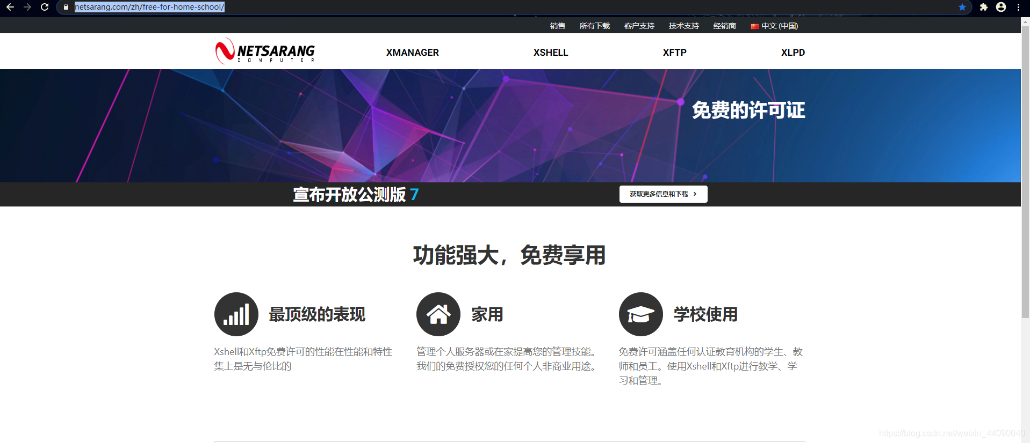Screen dimensions: 1030x443
Task: Open the 销售 top menu link
Action: [558, 26]
